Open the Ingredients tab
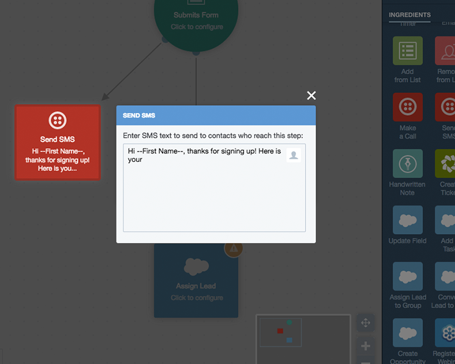 (x=409, y=15)
